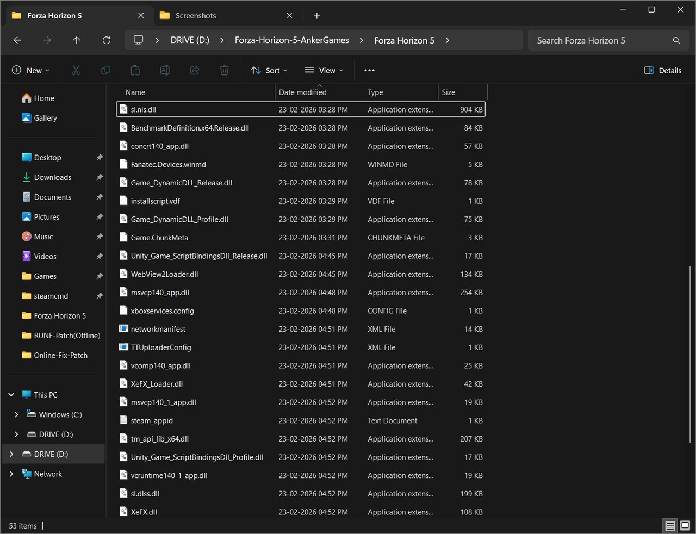
Task: Add a new File Explorer tab
Action: pos(317,16)
